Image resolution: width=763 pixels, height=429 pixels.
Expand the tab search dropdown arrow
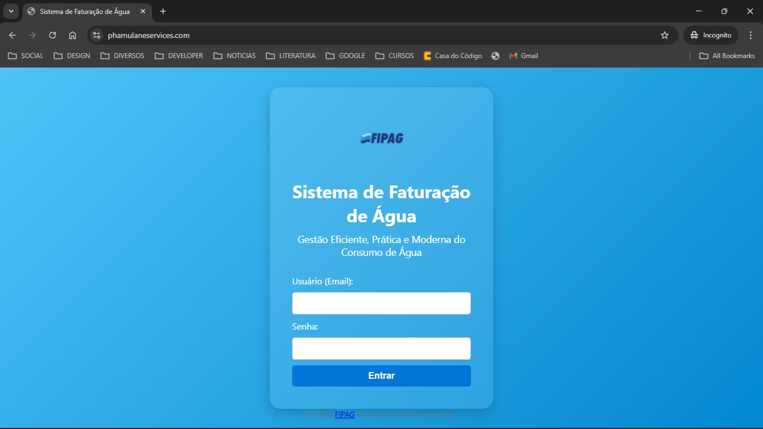(11, 11)
